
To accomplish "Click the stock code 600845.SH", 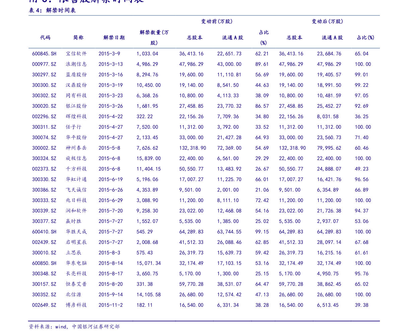I will [x=44, y=54].
